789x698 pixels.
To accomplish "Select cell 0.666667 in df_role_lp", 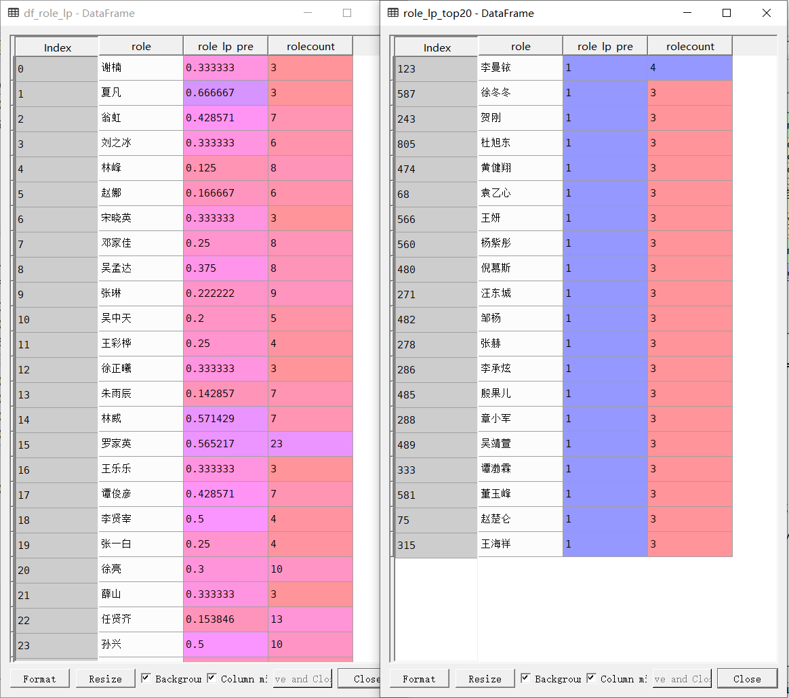I will click(226, 93).
